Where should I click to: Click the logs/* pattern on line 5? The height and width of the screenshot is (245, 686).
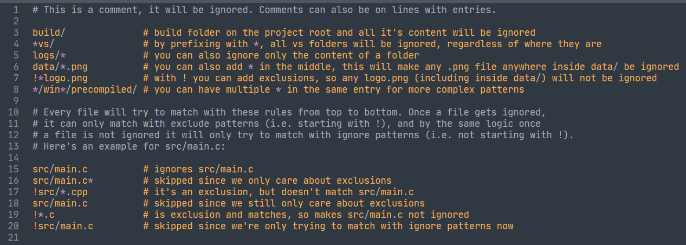click(x=49, y=55)
